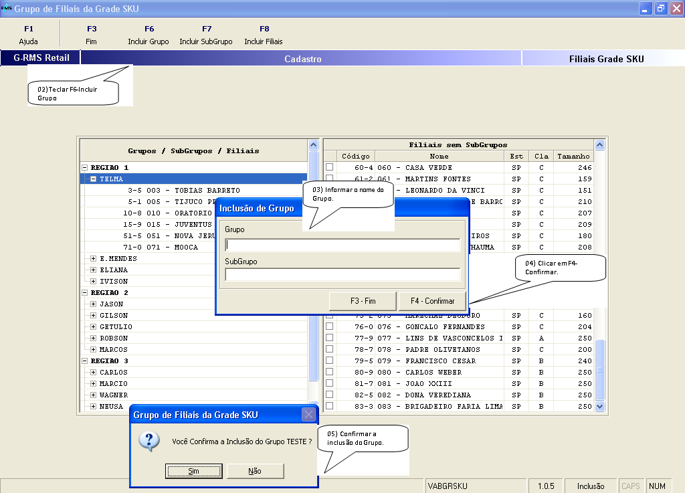The height and width of the screenshot is (493, 685).
Task: Click the Nome column header
Action: pos(439,157)
